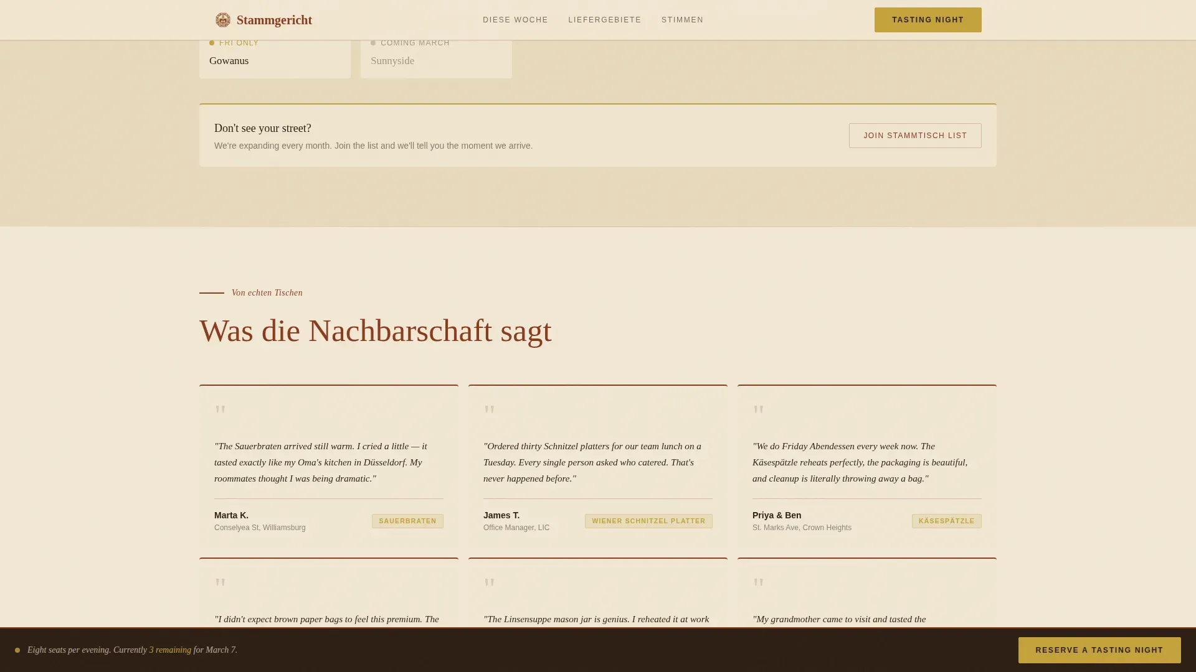Click the Stammgericht crest logo icon
The width and height of the screenshot is (1196, 672).
tap(223, 20)
